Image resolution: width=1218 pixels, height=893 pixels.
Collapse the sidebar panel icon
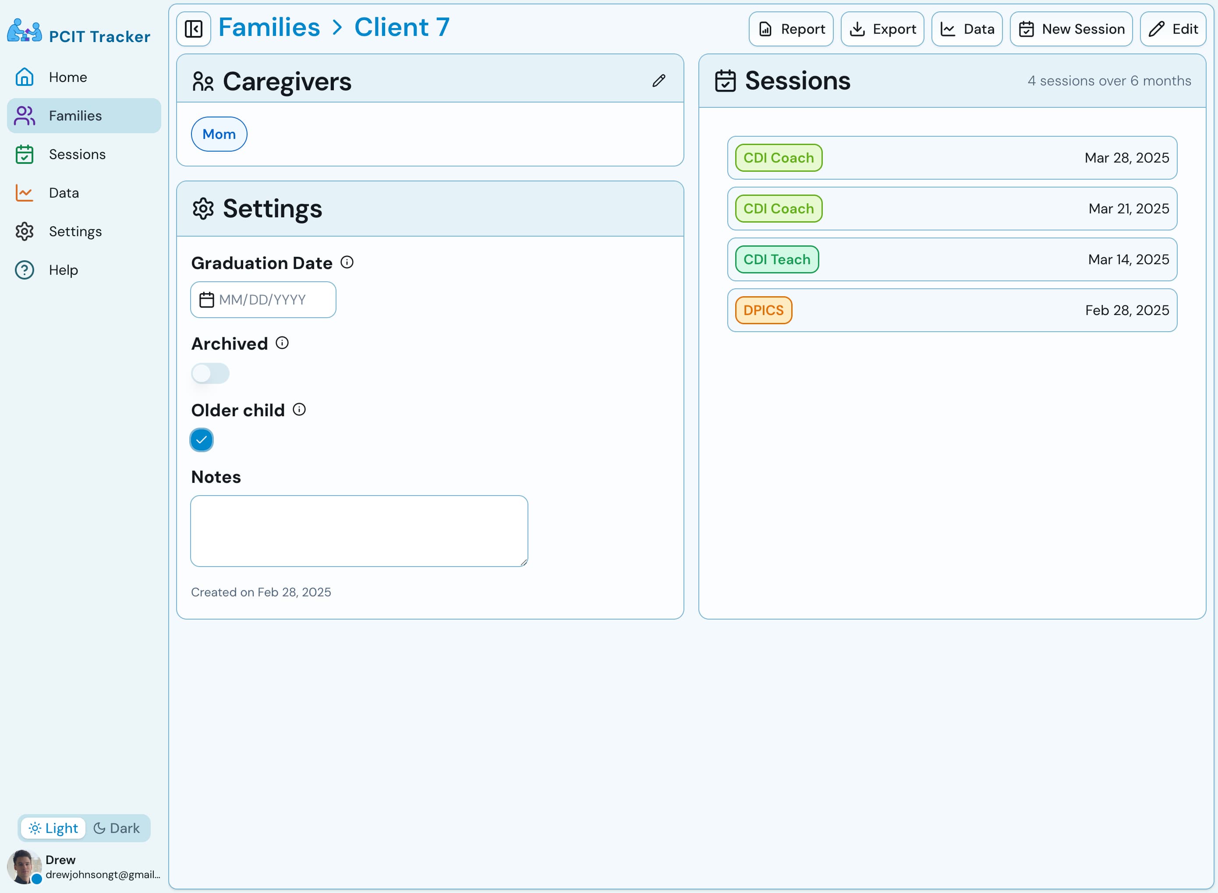point(194,29)
